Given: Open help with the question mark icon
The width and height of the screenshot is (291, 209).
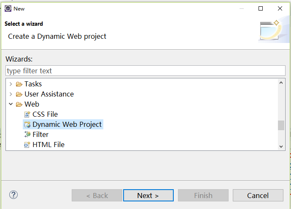Looking at the screenshot, I should click(x=13, y=195).
